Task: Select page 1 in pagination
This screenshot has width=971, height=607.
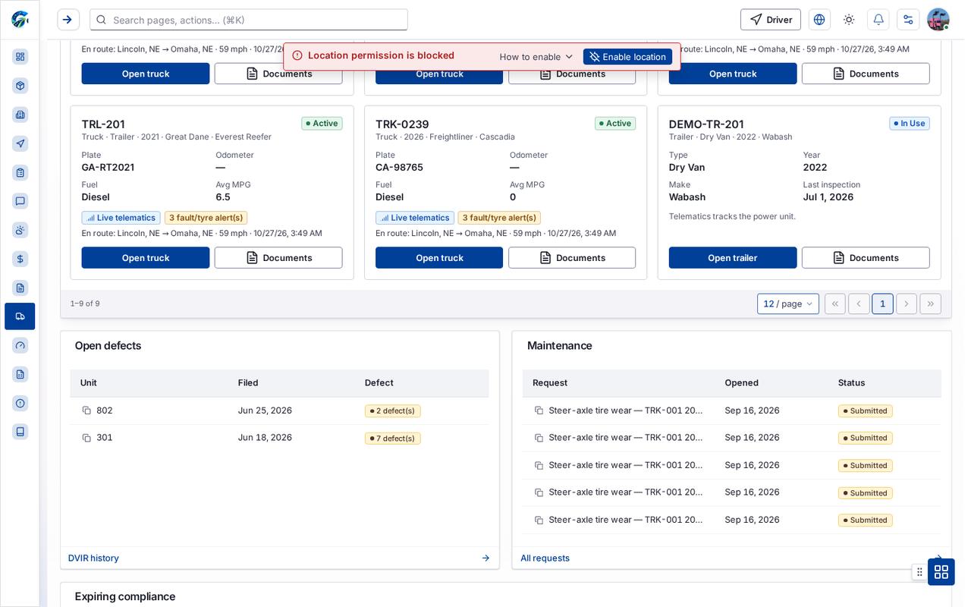Action: coord(882,303)
